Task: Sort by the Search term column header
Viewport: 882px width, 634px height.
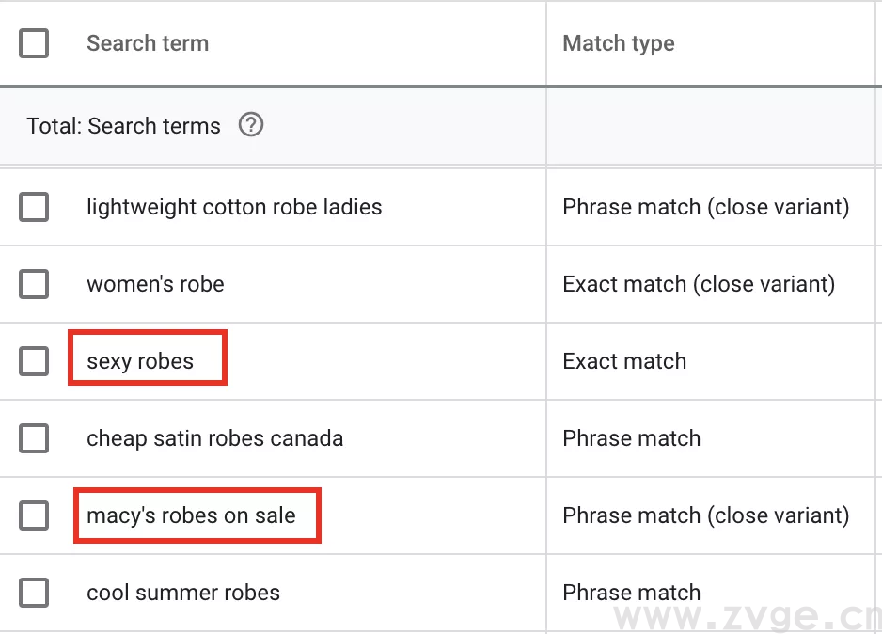Action: (148, 42)
